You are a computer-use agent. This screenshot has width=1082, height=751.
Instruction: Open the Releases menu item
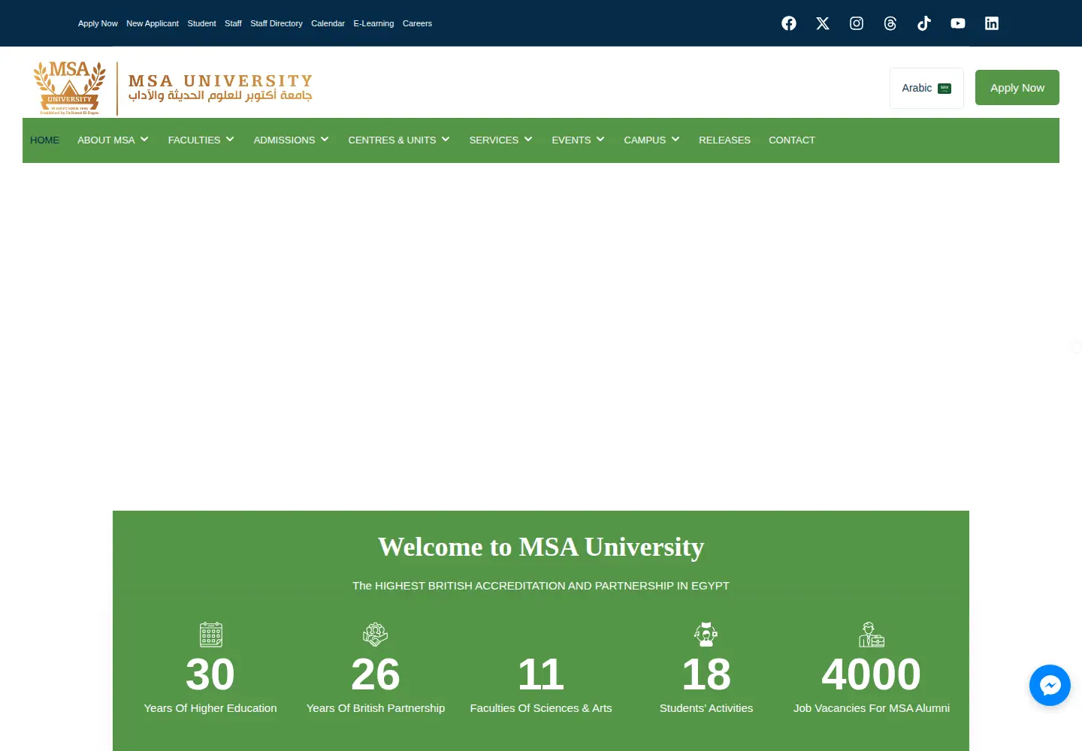coord(724,140)
